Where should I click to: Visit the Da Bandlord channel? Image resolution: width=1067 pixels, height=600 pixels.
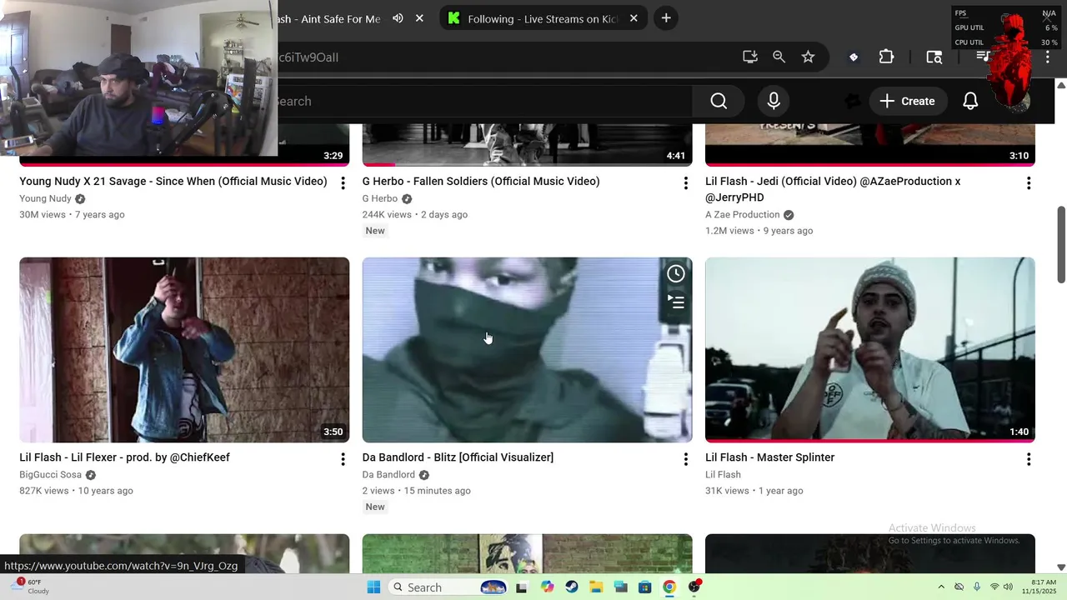[x=388, y=475]
